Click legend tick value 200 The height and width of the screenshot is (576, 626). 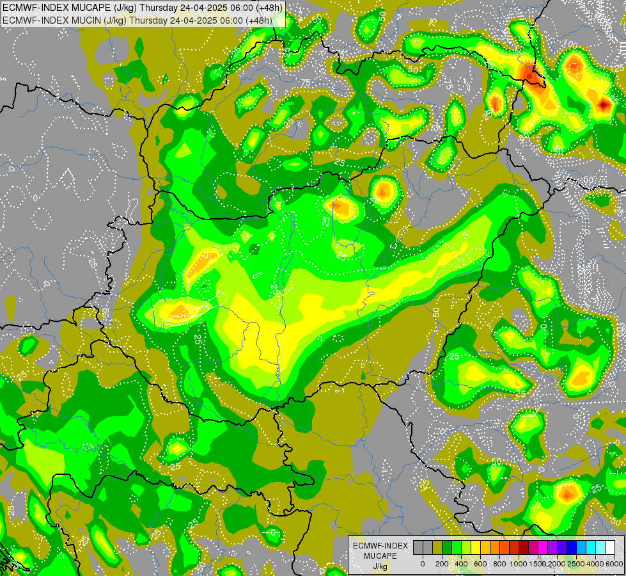click(x=442, y=564)
